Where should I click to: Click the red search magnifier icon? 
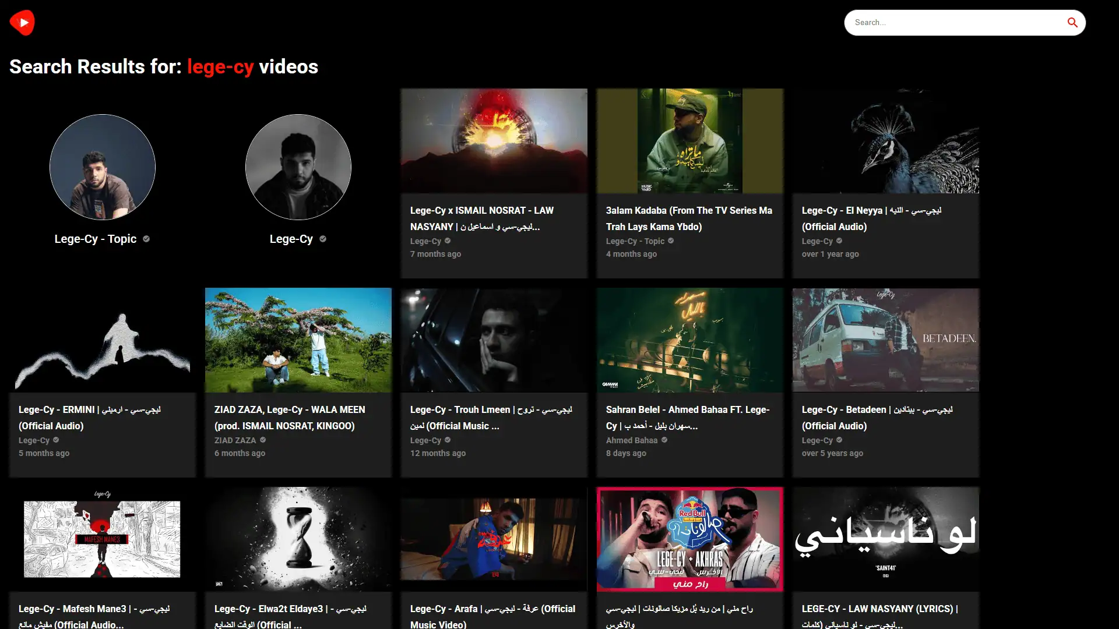(1072, 23)
